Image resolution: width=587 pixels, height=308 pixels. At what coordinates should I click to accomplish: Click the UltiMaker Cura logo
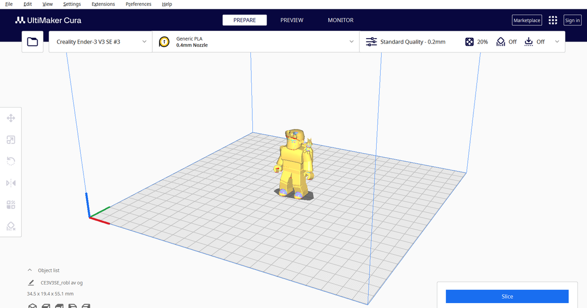(48, 21)
